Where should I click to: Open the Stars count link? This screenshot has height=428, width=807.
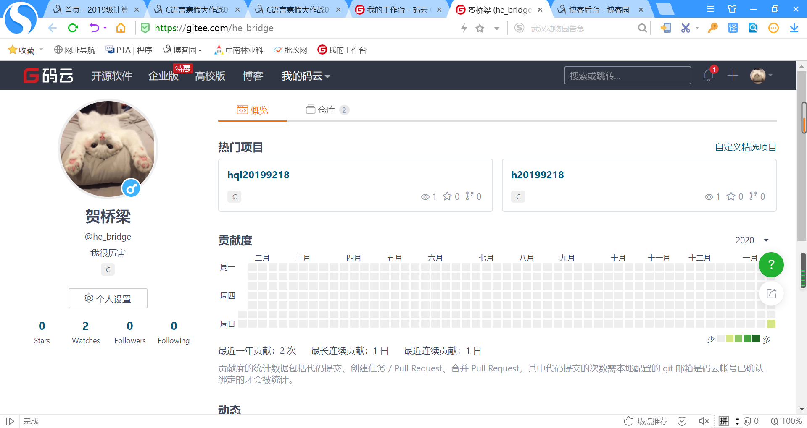(x=42, y=332)
